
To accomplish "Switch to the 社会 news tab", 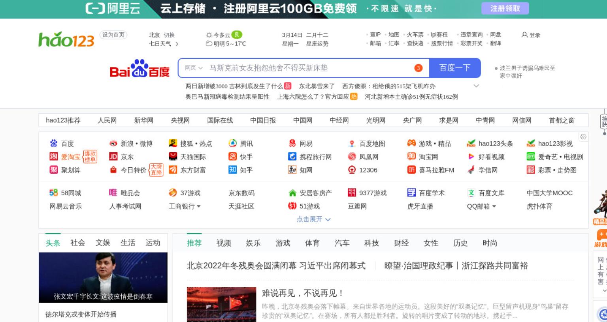I will pos(78,243).
